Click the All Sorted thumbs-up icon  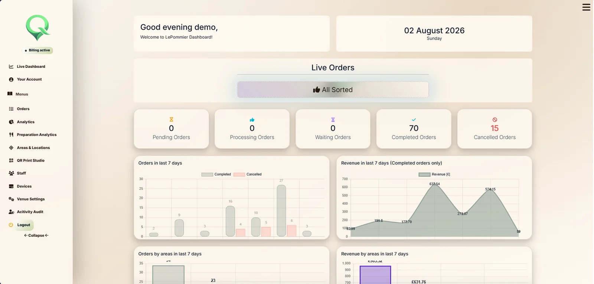[316, 90]
